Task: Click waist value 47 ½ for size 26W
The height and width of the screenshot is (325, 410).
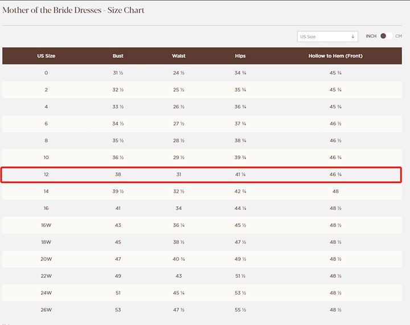Action: (179, 310)
